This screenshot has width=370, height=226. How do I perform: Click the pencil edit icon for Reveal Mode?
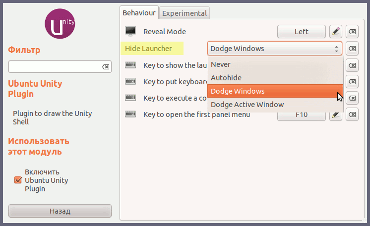(335, 32)
